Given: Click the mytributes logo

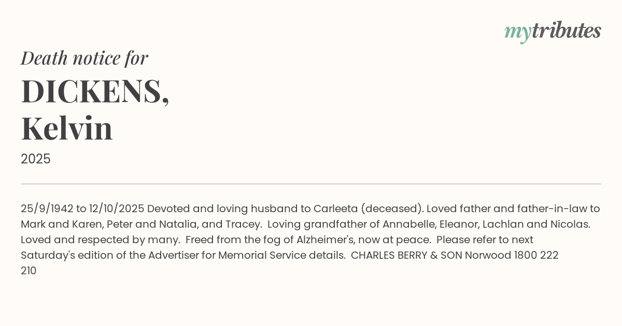Looking at the screenshot, I should [552, 32].
